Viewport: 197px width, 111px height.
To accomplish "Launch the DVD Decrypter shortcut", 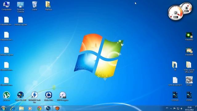I will pos(62,97).
